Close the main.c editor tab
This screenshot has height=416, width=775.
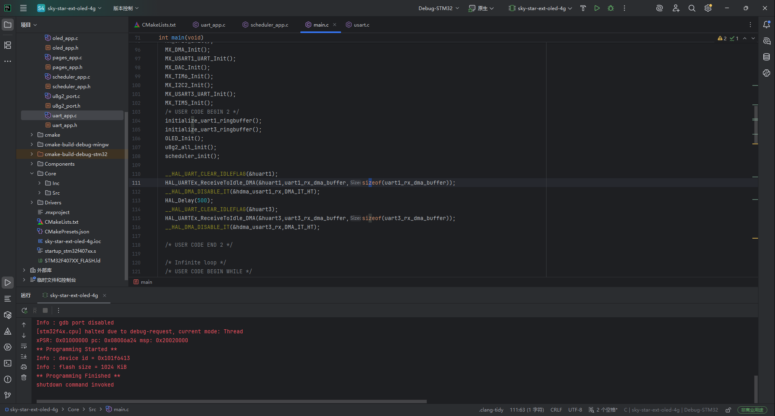click(335, 25)
